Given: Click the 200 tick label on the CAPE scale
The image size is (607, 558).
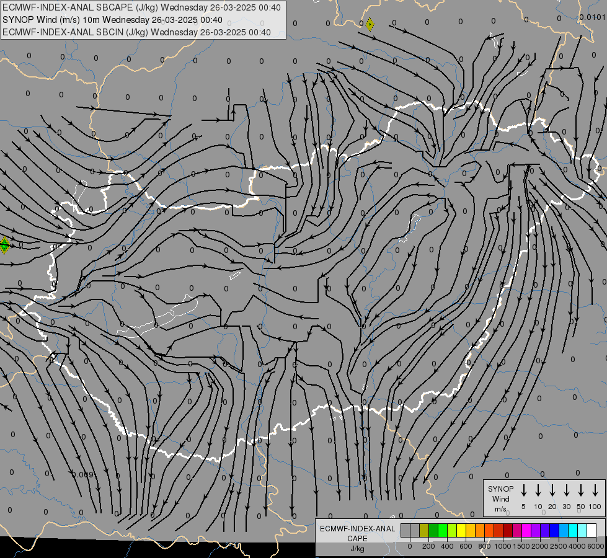Looking at the screenshot, I should [428, 546].
